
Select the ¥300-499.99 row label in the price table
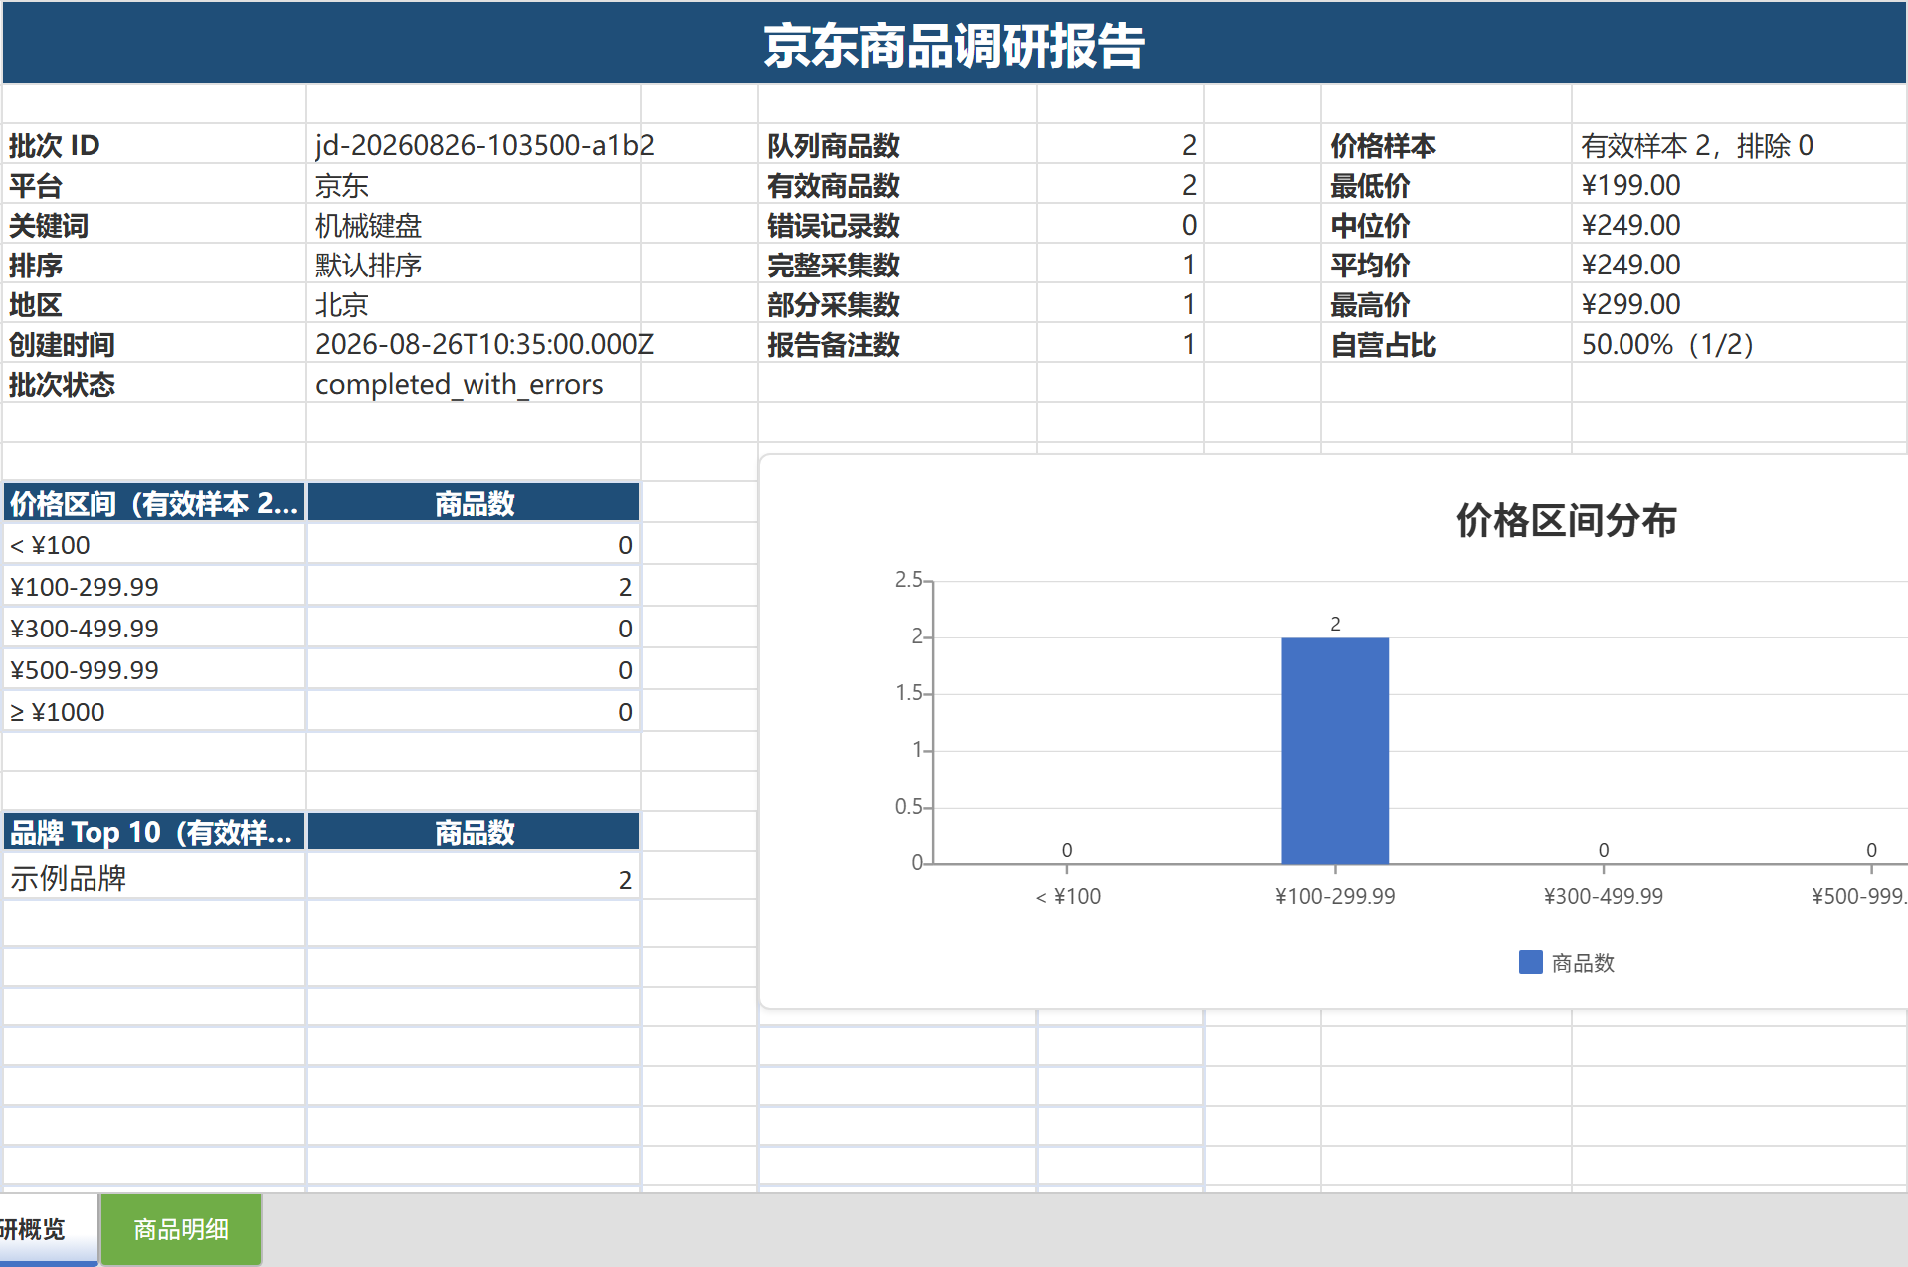point(154,629)
